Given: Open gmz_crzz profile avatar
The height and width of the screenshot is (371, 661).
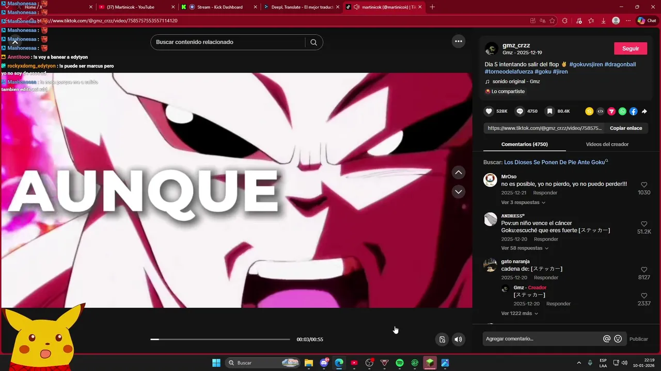Looking at the screenshot, I should click(492, 49).
